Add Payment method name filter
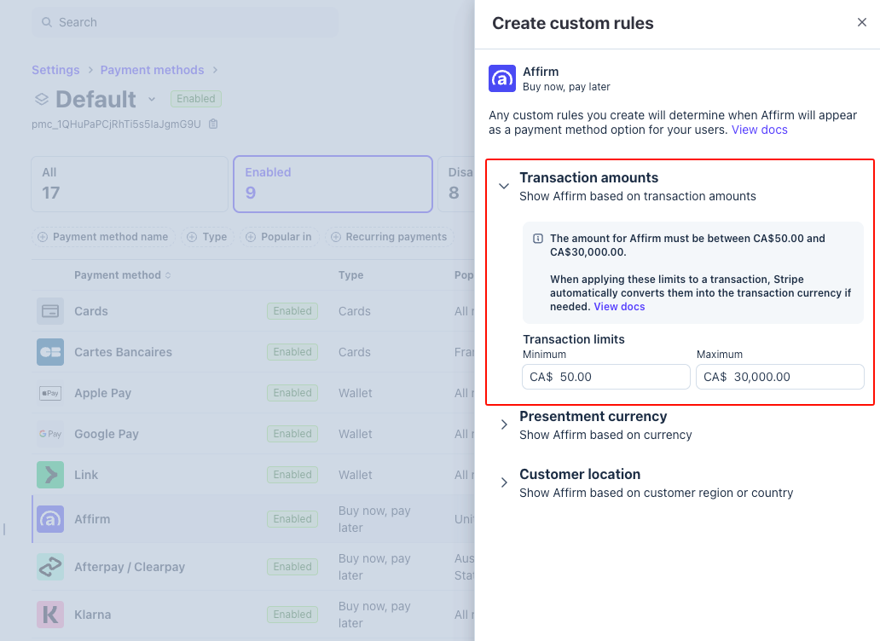The image size is (880, 641). coord(103,237)
